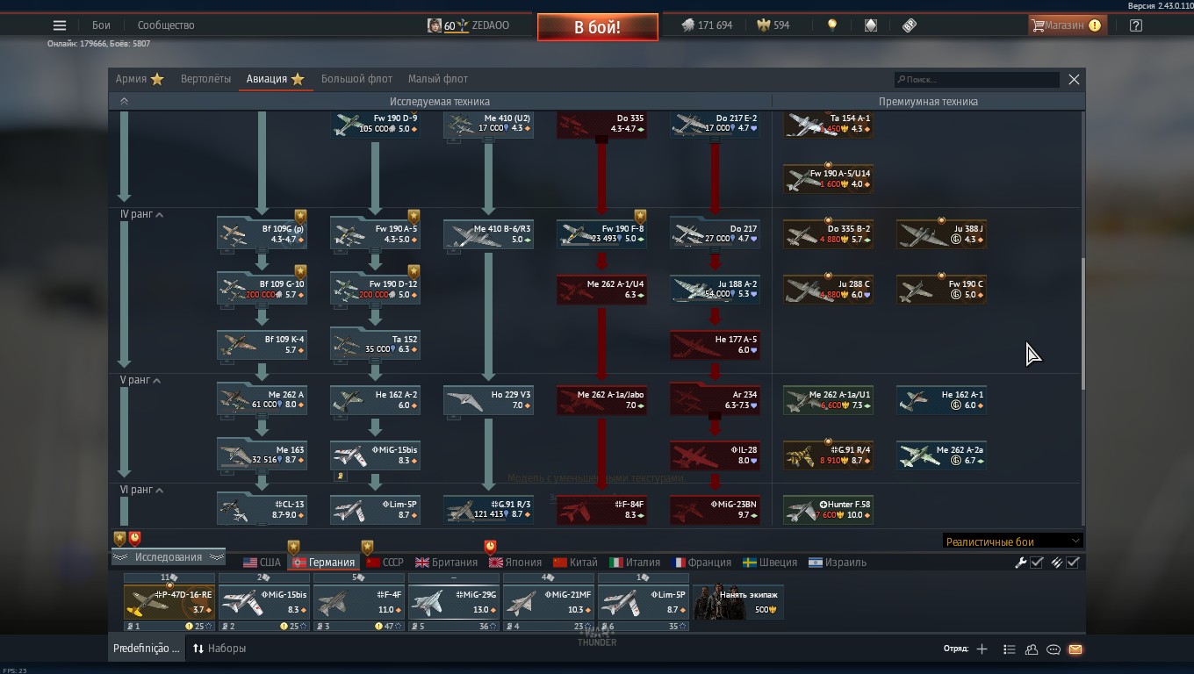
Task: Select the MiG-29G crew slot
Action: (454, 602)
